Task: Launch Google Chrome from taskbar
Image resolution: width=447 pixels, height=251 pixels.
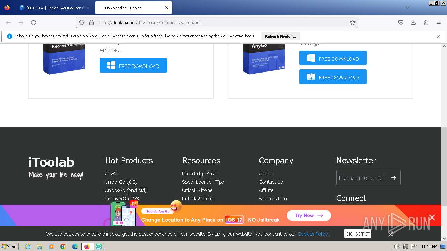Action: click(63, 246)
